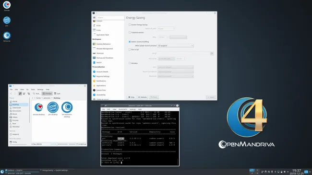Open Edit menu in Konsole

coord(108,109)
